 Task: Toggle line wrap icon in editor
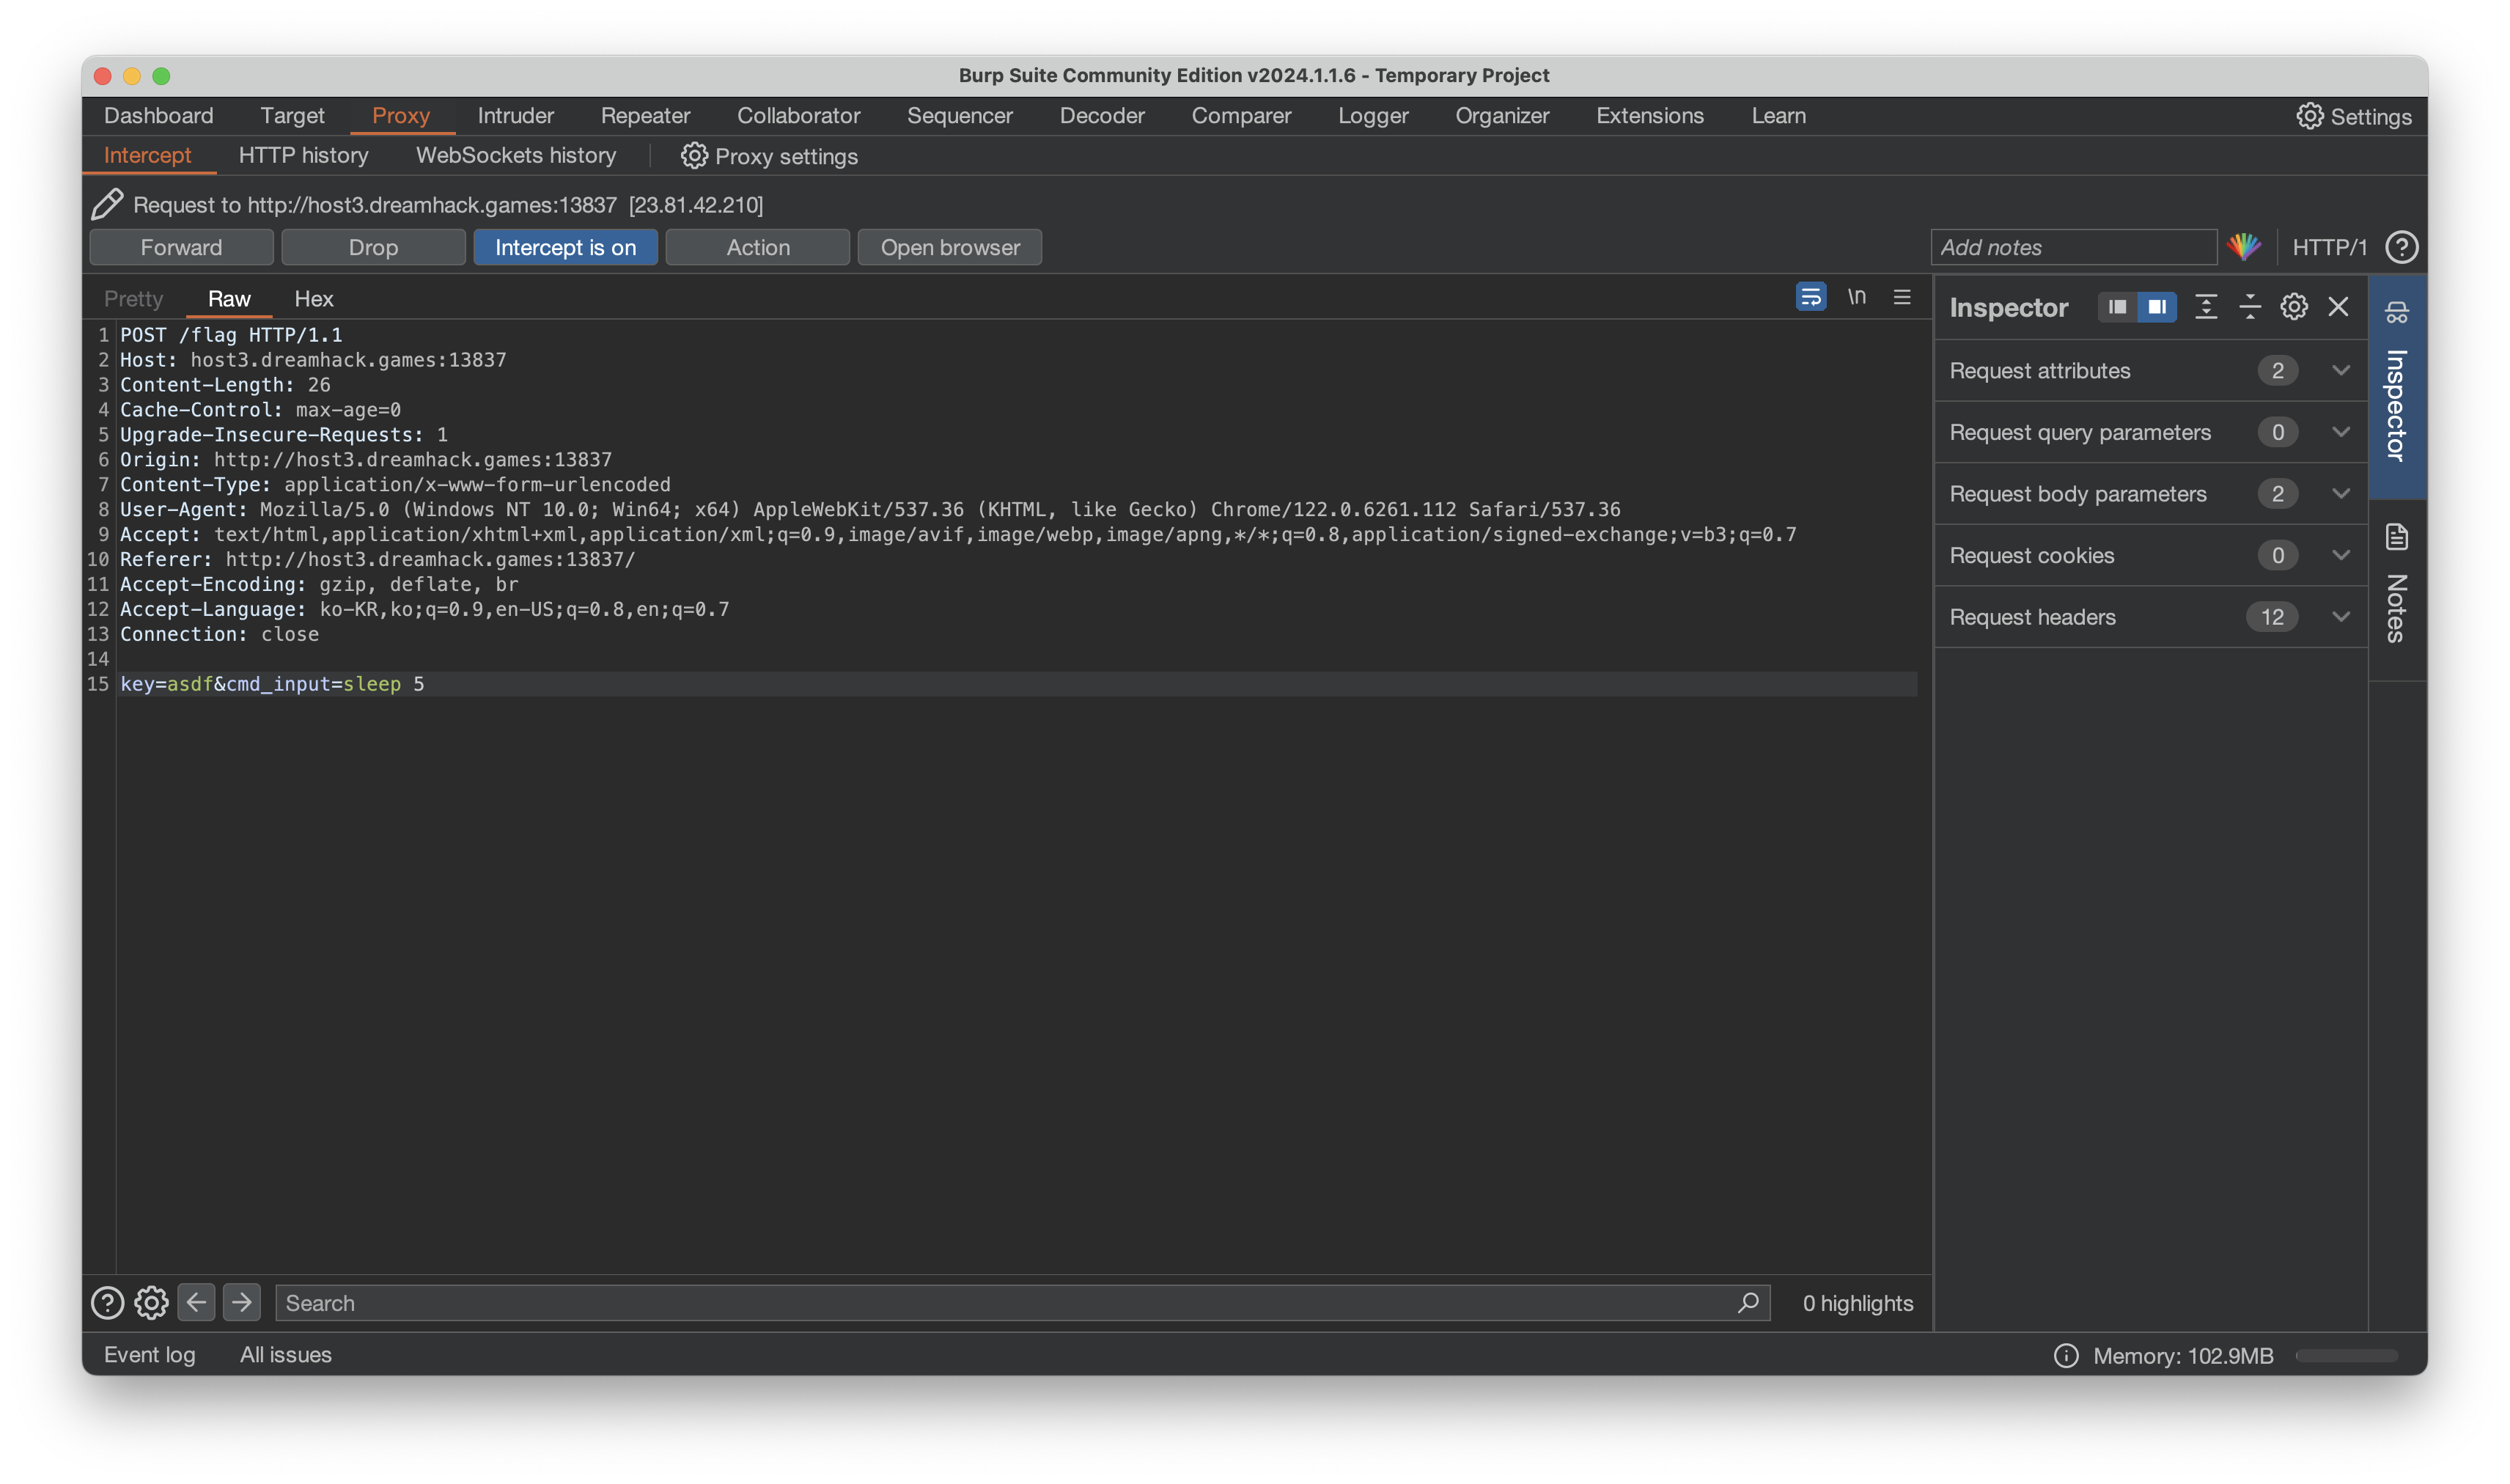(1810, 297)
